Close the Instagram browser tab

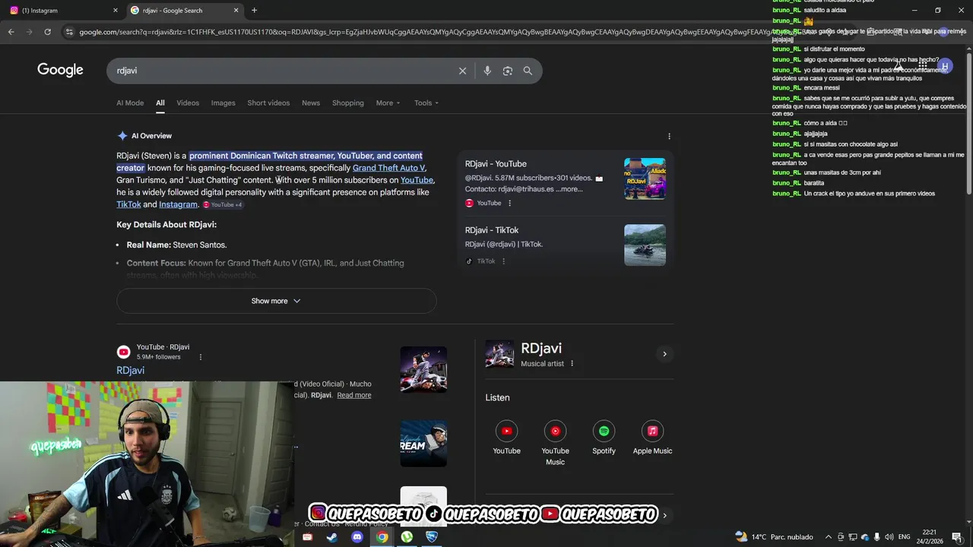coord(116,11)
